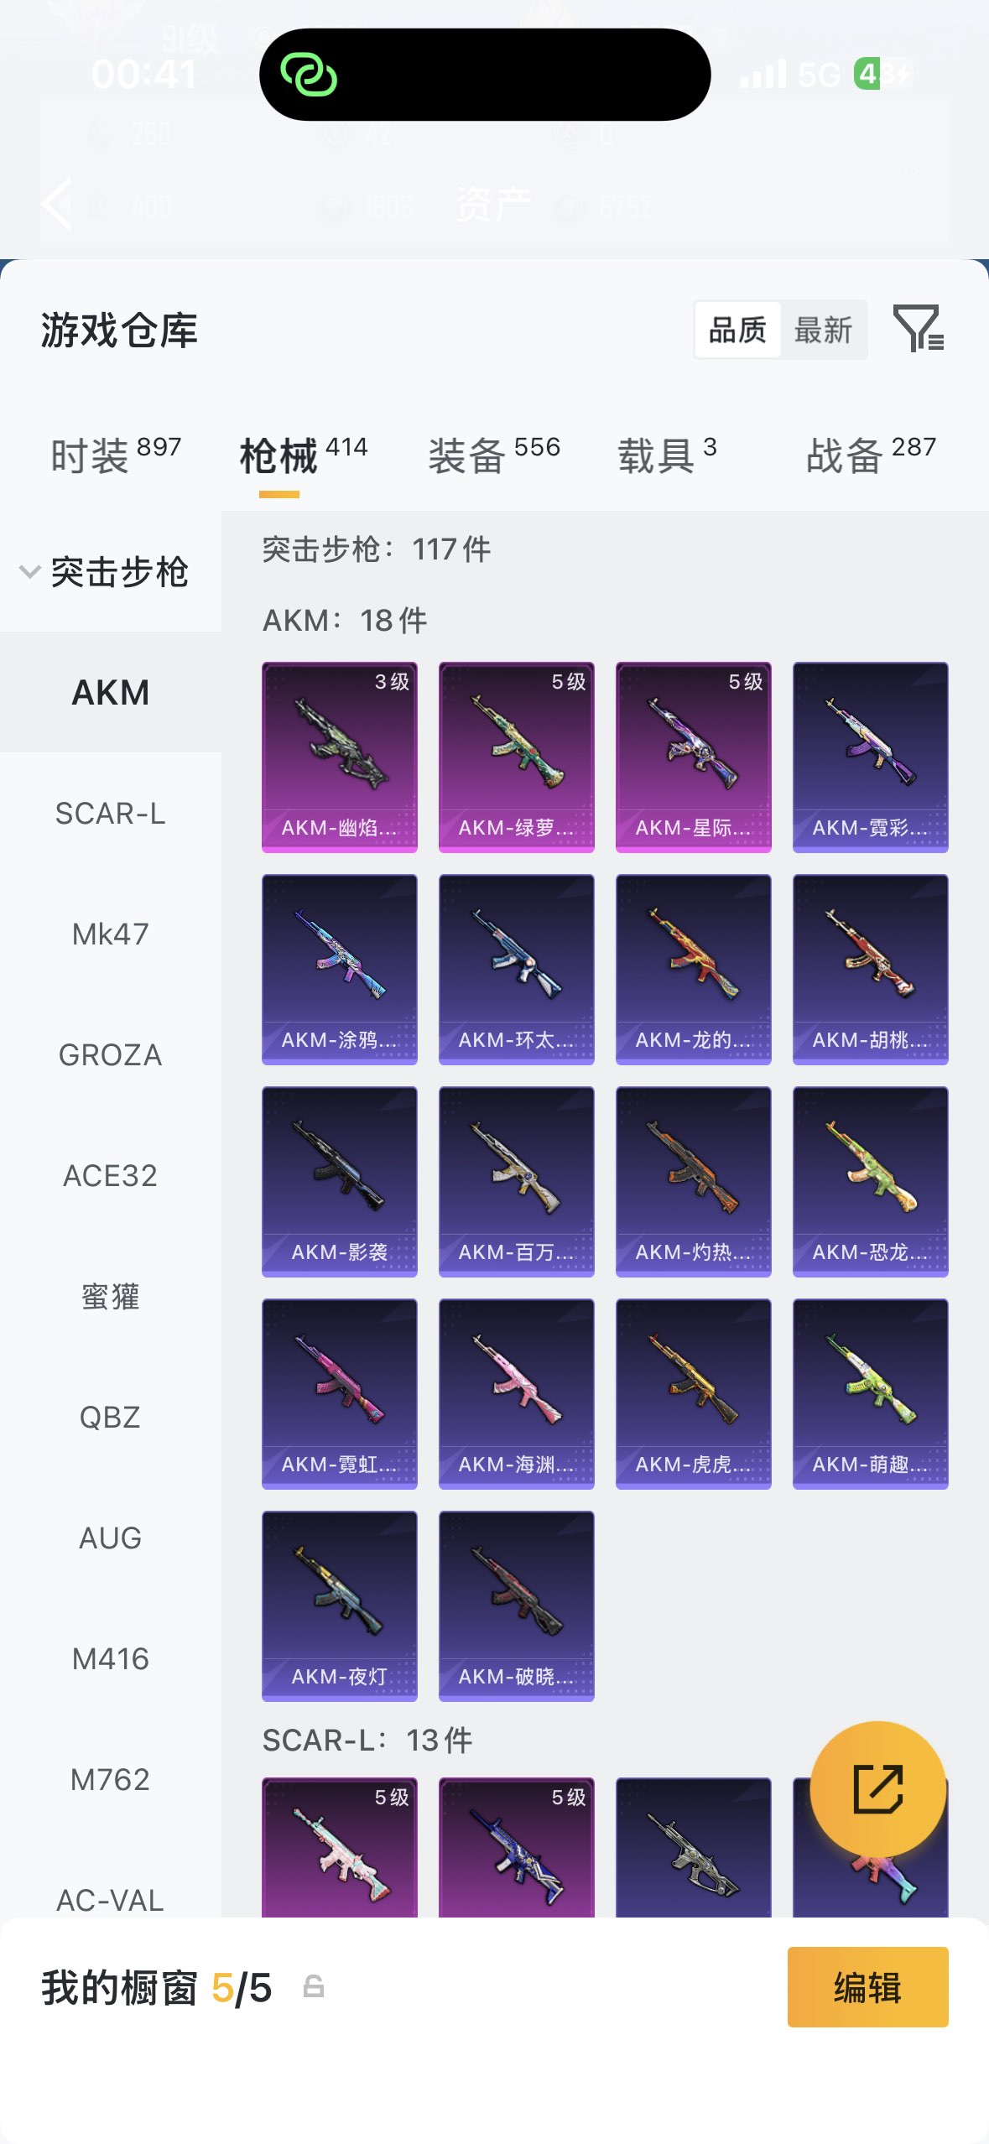Tap the green link icon in status pill
989x2144 pixels.
[x=309, y=75]
